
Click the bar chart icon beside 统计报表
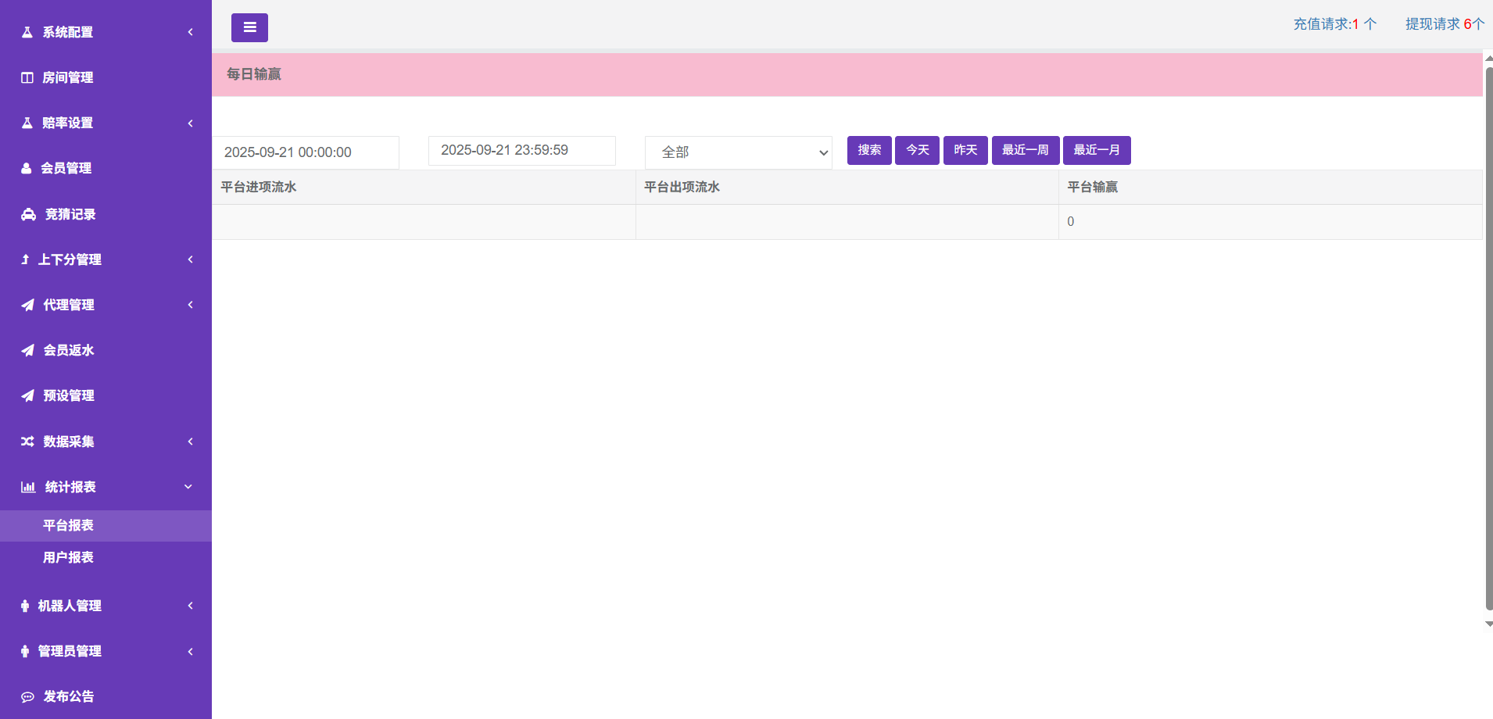tap(28, 487)
